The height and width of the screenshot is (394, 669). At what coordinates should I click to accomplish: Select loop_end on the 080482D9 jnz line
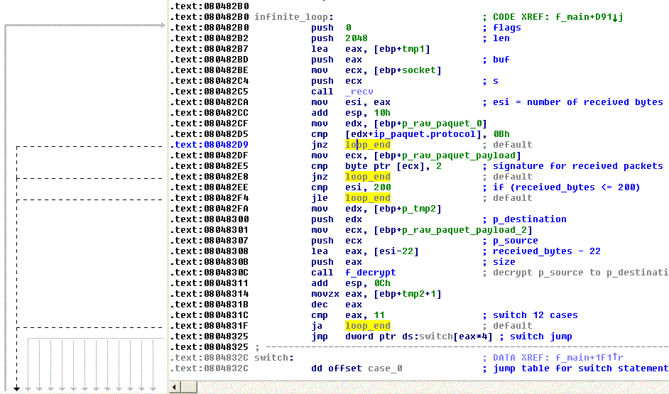point(368,145)
